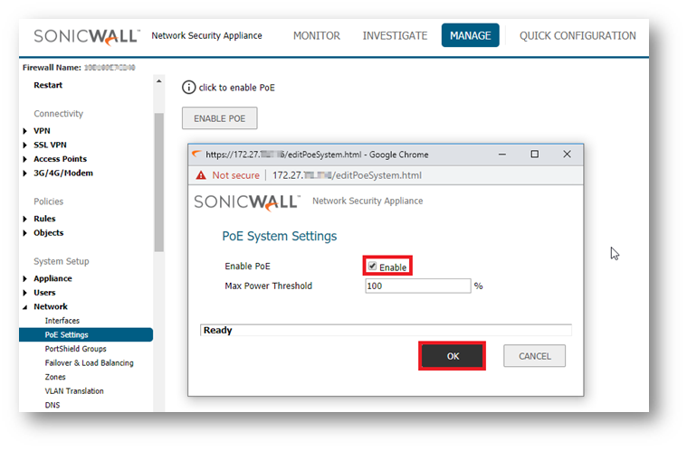This screenshot has height=450, width=687.
Task: Click the Not secure warning icon
Action: point(200,175)
